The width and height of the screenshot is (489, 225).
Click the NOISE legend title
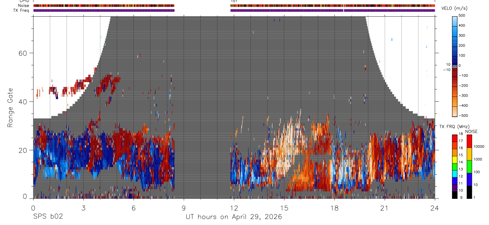[471, 131]
